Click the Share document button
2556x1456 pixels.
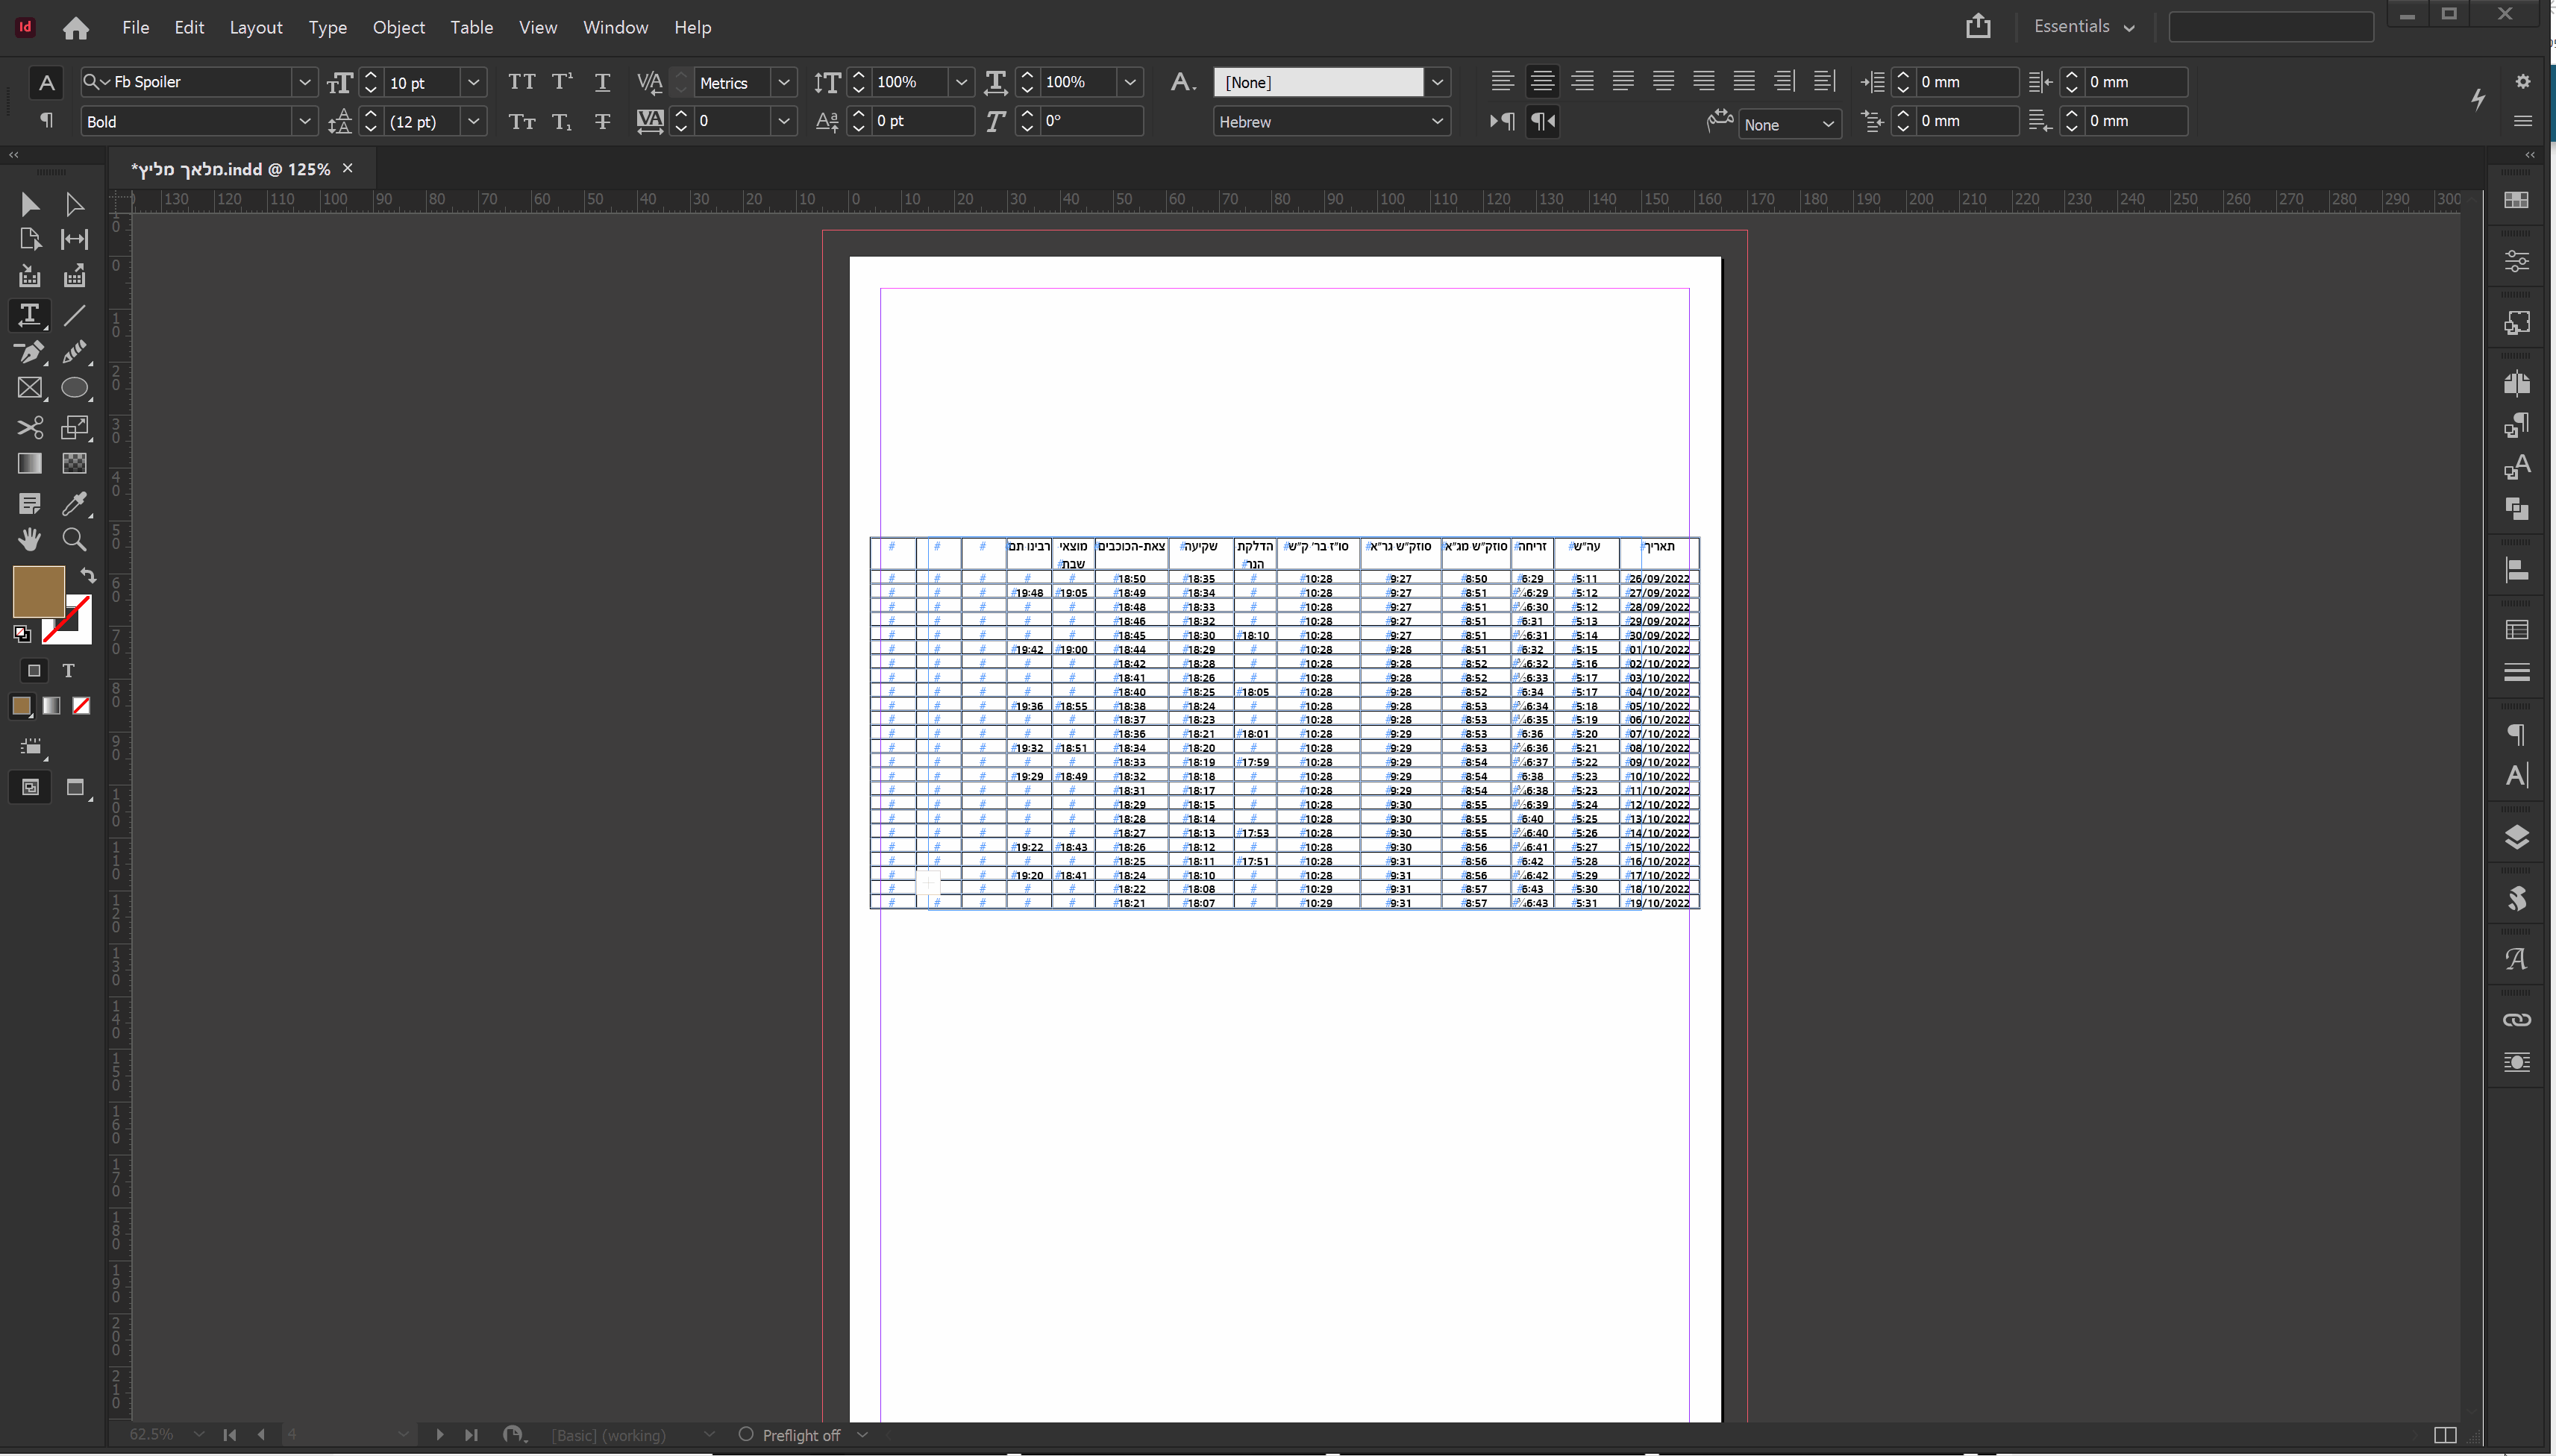click(1977, 27)
